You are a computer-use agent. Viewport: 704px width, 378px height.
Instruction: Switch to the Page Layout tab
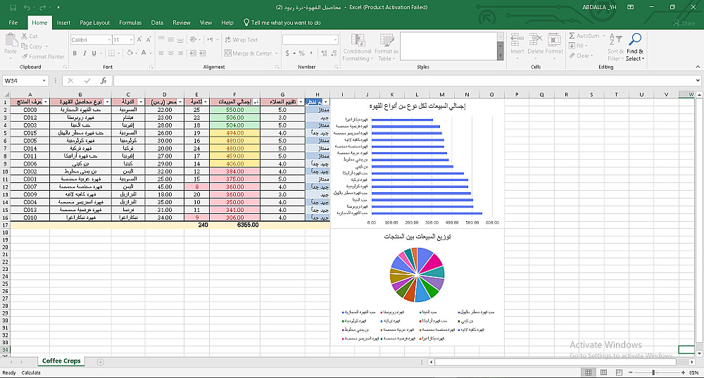[95, 23]
